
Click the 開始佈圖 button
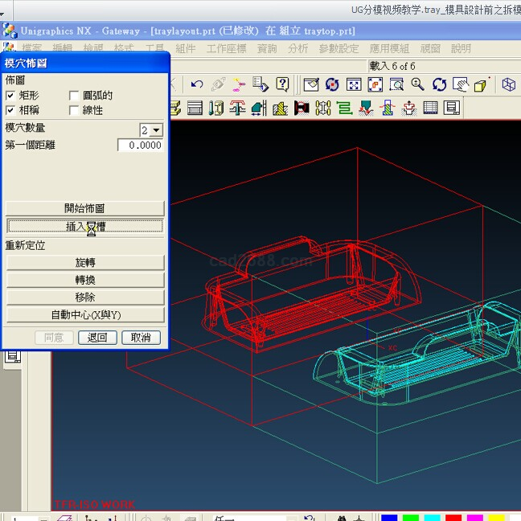[x=85, y=208]
